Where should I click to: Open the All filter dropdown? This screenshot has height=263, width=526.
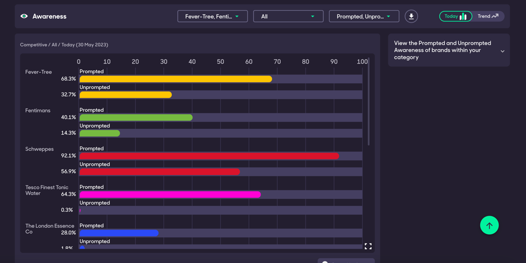[288, 16]
